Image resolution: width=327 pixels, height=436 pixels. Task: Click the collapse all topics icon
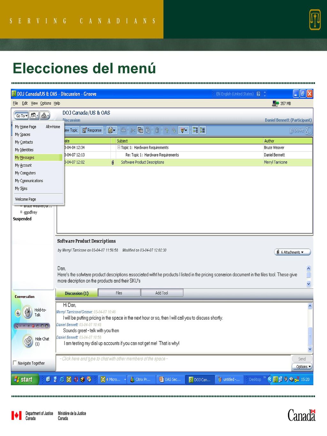coord(202,130)
